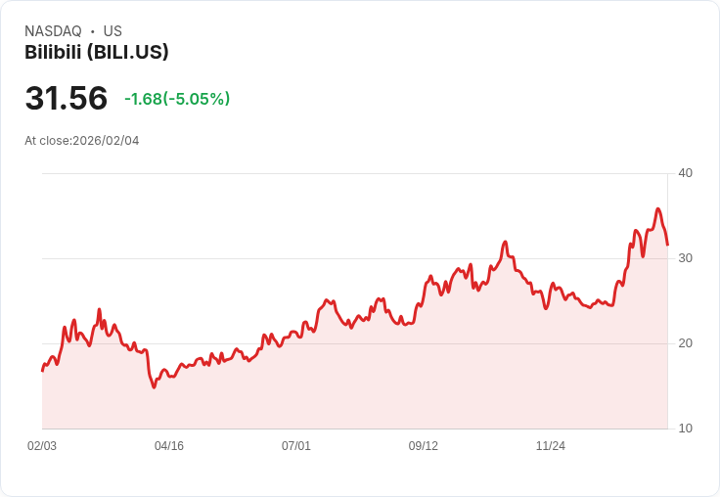Click the lowest dip of the red price line

[154, 387]
